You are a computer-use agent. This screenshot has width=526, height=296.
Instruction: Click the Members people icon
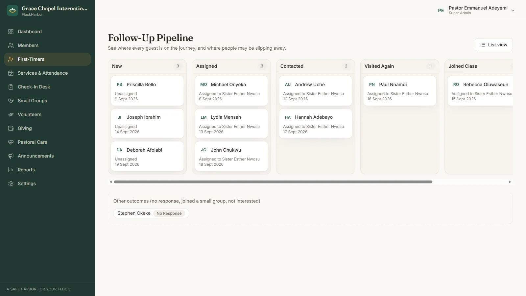point(11,45)
